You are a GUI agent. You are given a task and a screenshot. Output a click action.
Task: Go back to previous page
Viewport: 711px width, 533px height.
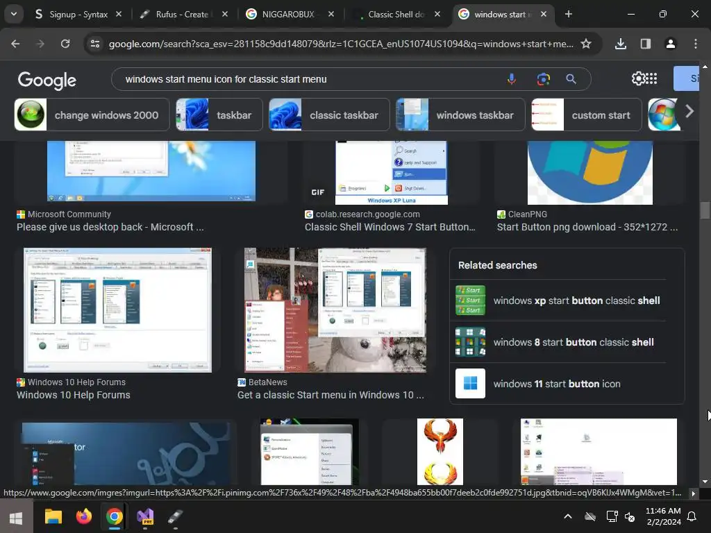(15, 44)
